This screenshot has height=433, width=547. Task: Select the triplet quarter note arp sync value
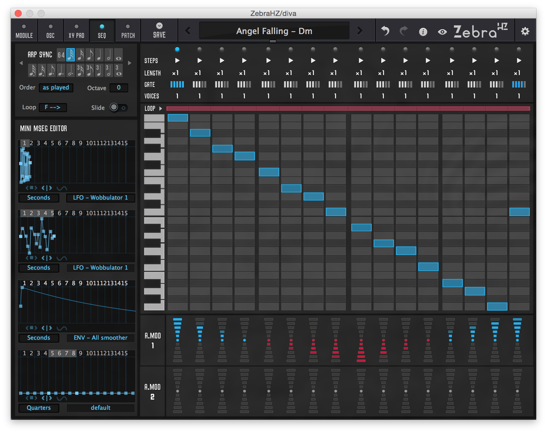click(x=99, y=70)
